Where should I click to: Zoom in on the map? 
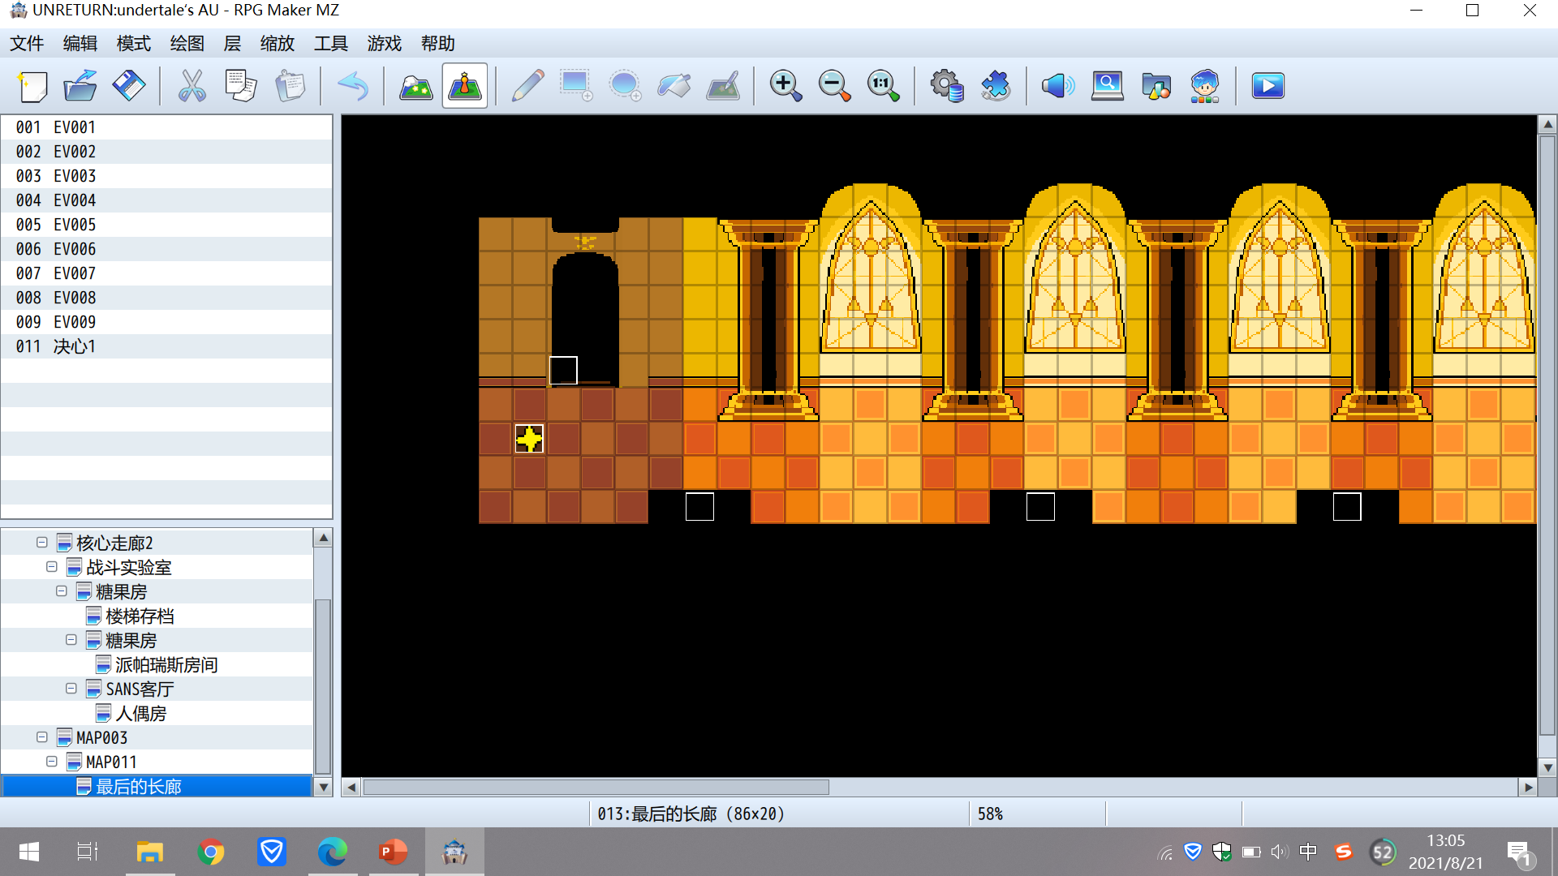point(785,85)
